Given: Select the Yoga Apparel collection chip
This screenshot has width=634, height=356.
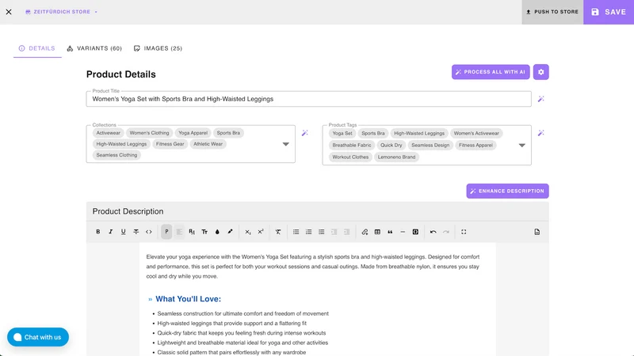Looking at the screenshot, I should pyautogui.click(x=193, y=133).
